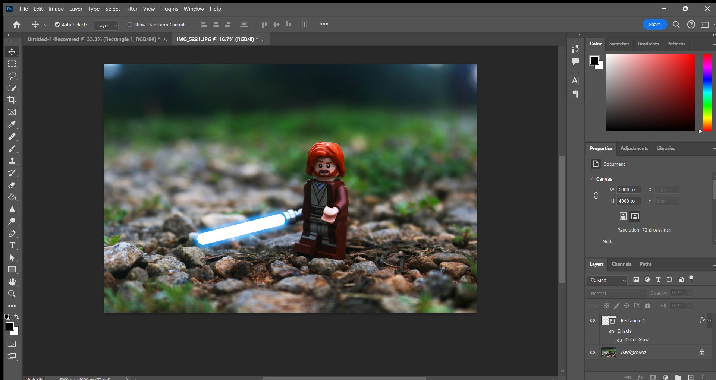Open the Opacity dropdown arrow

point(690,293)
